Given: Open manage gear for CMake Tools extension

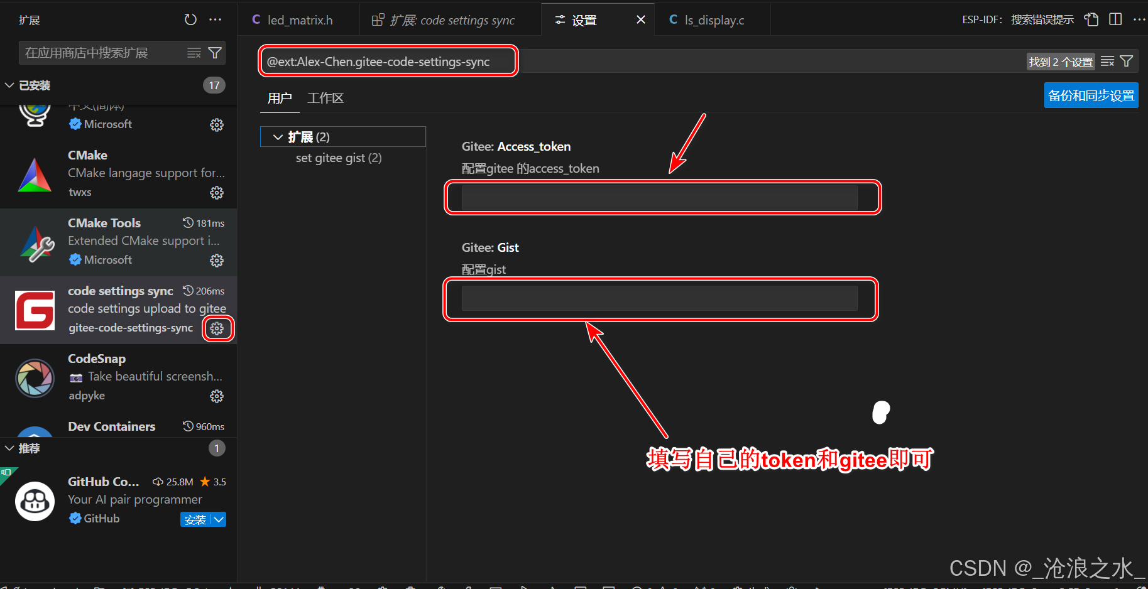Looking at the screenshot, I should tap(217, 260).
